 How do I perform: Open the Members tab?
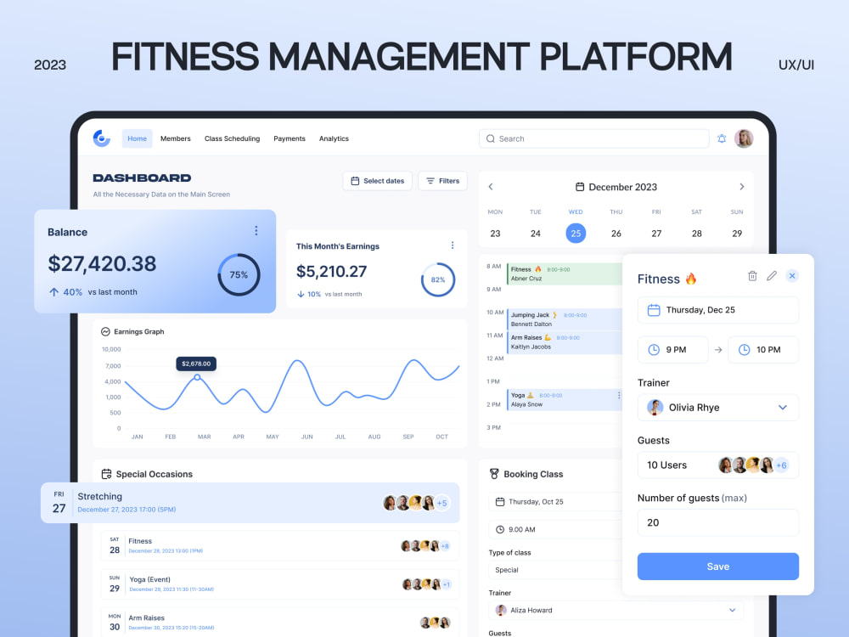click(x=176, y=138)
